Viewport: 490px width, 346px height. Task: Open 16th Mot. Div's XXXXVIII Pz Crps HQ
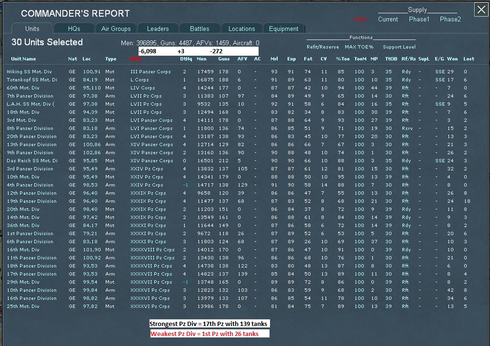[152, 249]
